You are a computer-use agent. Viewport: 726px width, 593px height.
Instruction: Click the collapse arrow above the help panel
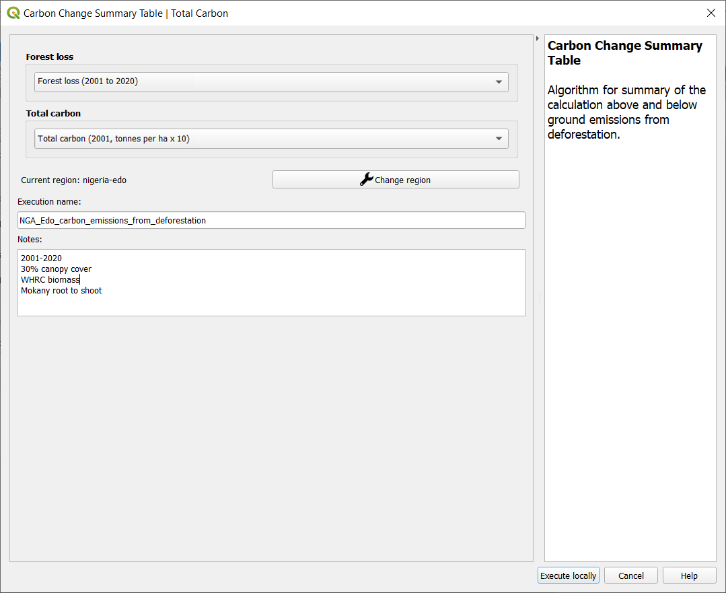[537, 38]
